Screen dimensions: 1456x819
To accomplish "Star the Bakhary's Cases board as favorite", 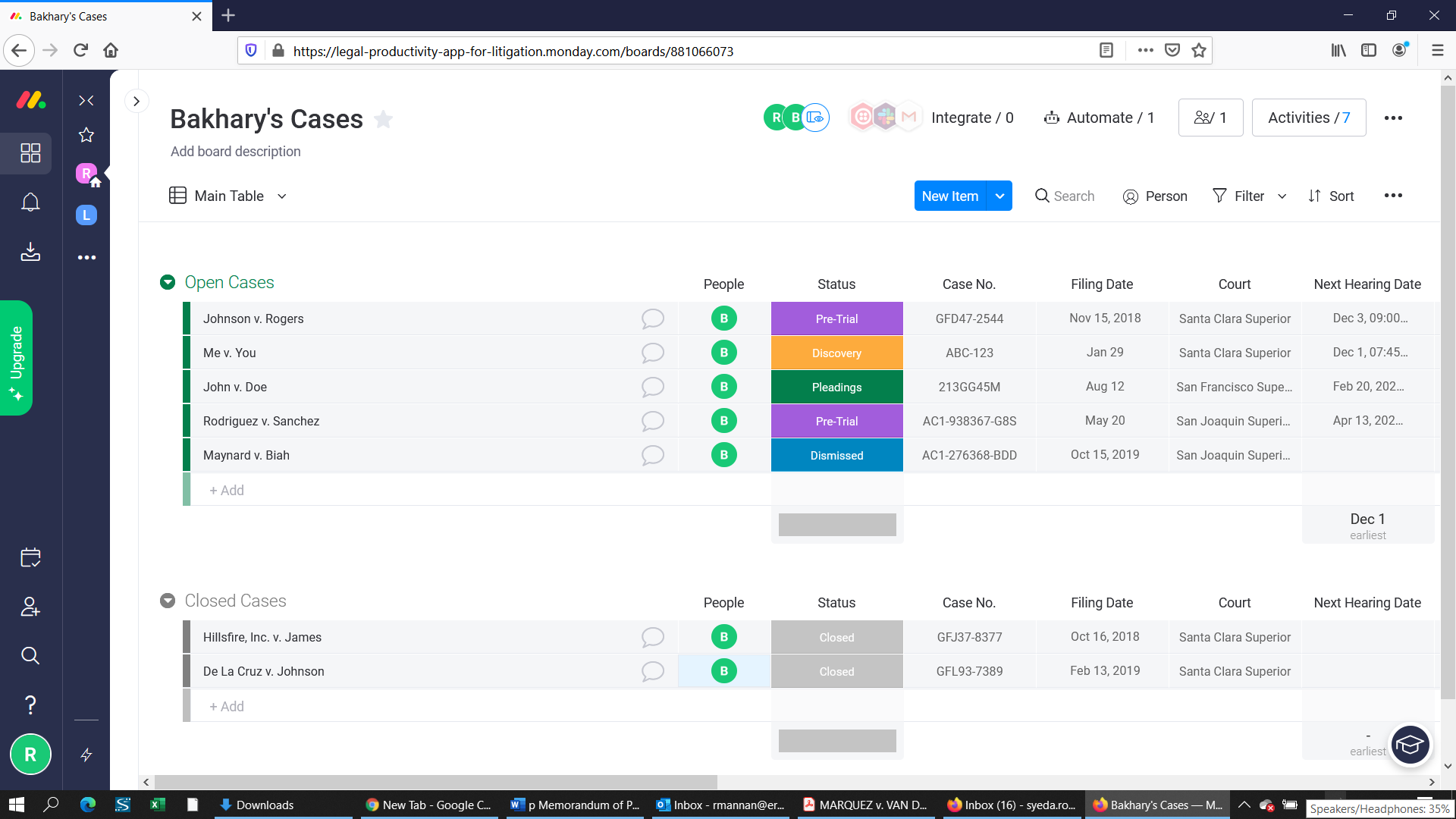I will coord(384,120).
